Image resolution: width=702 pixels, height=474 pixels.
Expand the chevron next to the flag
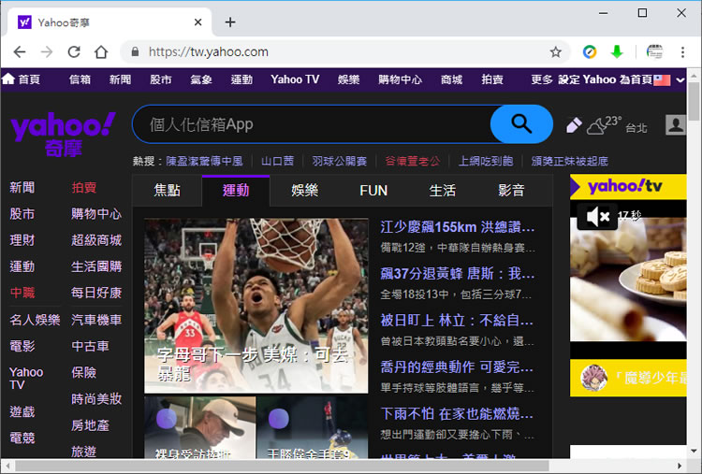coord(680,80)
